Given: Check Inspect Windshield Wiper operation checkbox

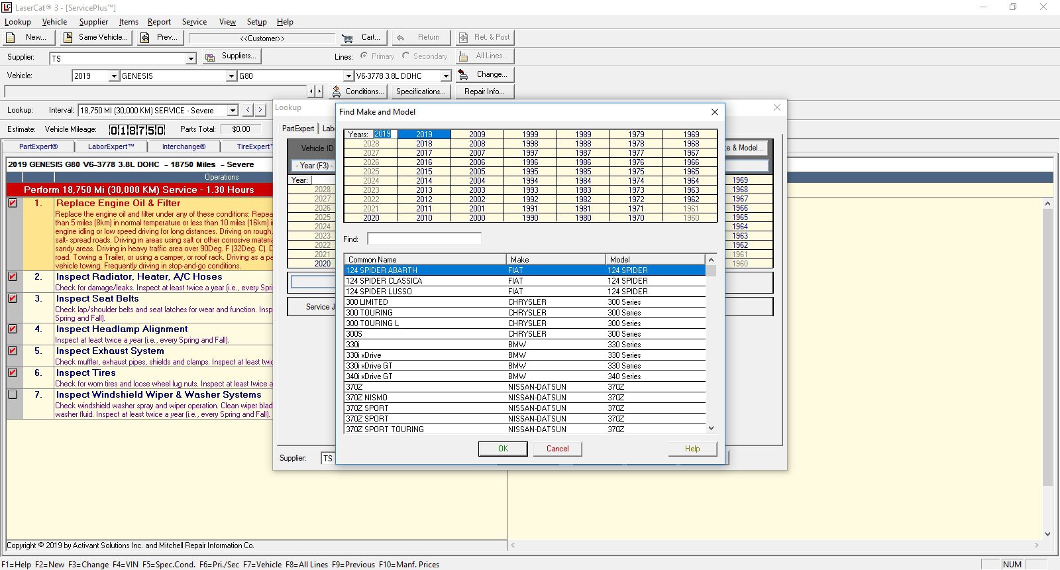Looking at the screenshot, I should 13,395.
